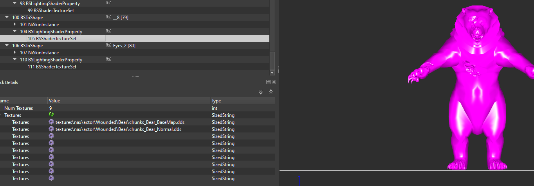534x186 pixels.
Task: Click Txt icon on 110 BSLightingShaderProperty row
Action: pyautogui.click(x=108, y=59)
